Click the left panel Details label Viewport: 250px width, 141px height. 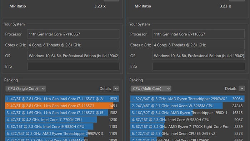tap(105, 89)
